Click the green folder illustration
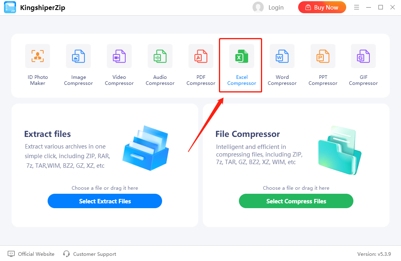 point(340,150)
